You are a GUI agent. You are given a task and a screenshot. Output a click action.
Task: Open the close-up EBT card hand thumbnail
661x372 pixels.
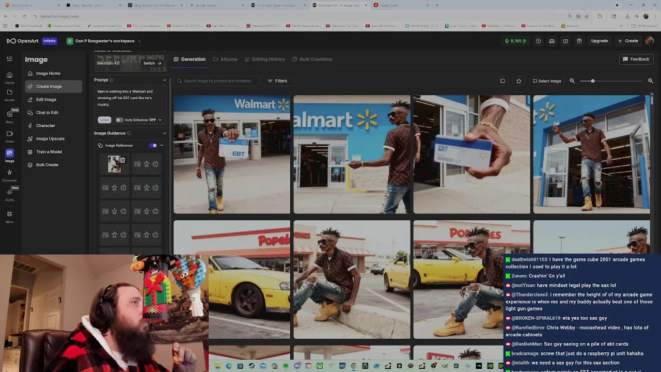pos(471,154)
